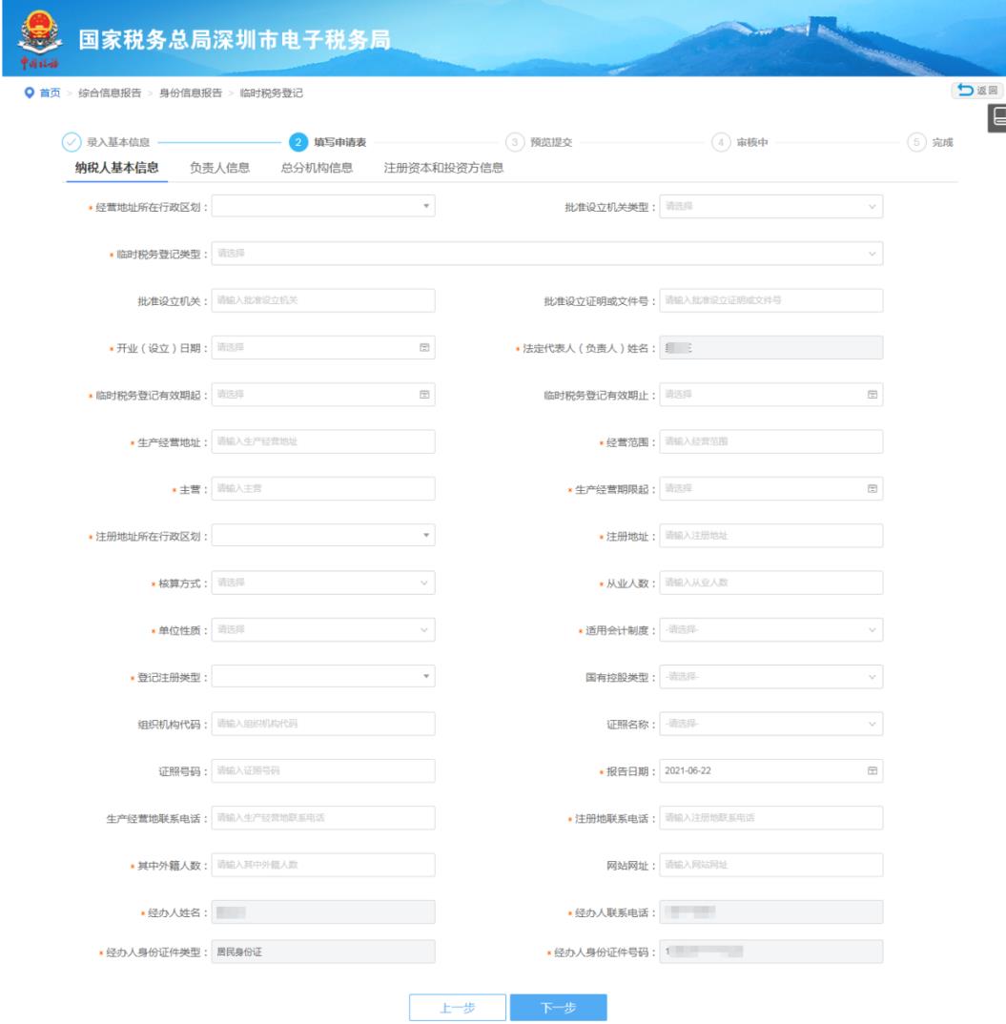Open calendar icon for 临时税务登记有效期止
Screen dimensions: 1006x1024
872,395
